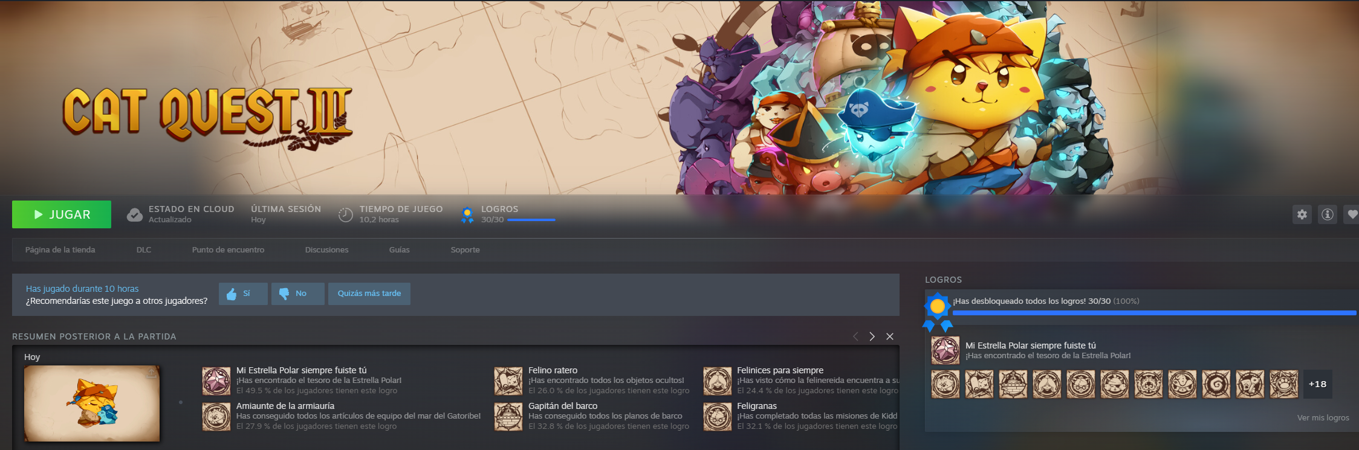Show the next post-game summary page arrow
The image size is (1359, 450).
click(x=872, y=336)
